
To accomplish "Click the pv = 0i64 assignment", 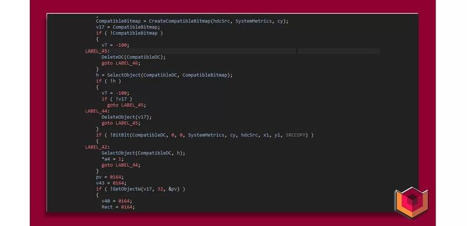I will pyautogui.click(x=110, y=177).
